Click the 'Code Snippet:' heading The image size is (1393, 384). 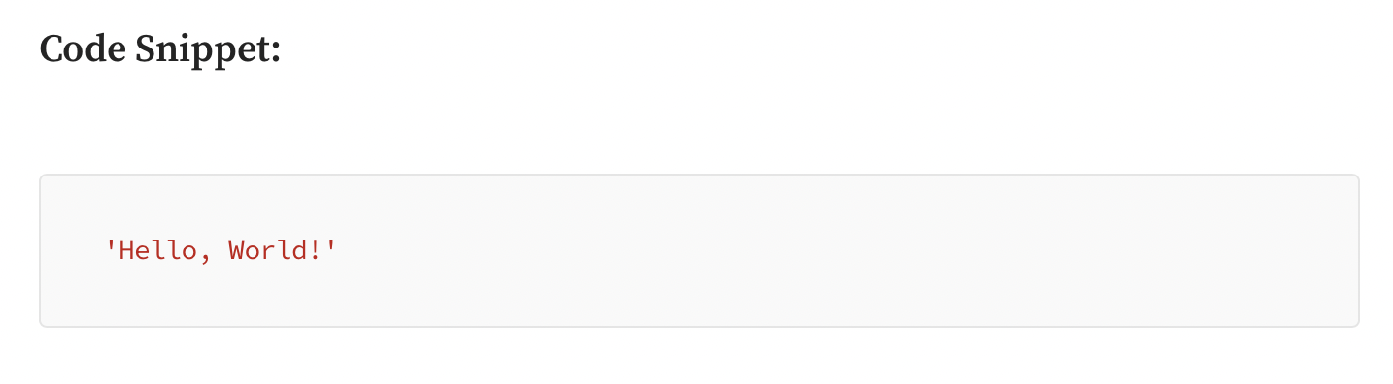(x=160, y=49)
